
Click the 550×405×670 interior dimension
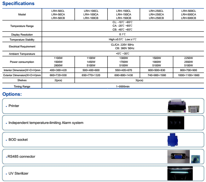pyautogui.click(x=124, y=70)
